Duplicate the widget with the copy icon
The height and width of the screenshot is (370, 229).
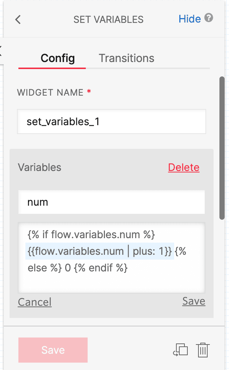pos(180,350)
